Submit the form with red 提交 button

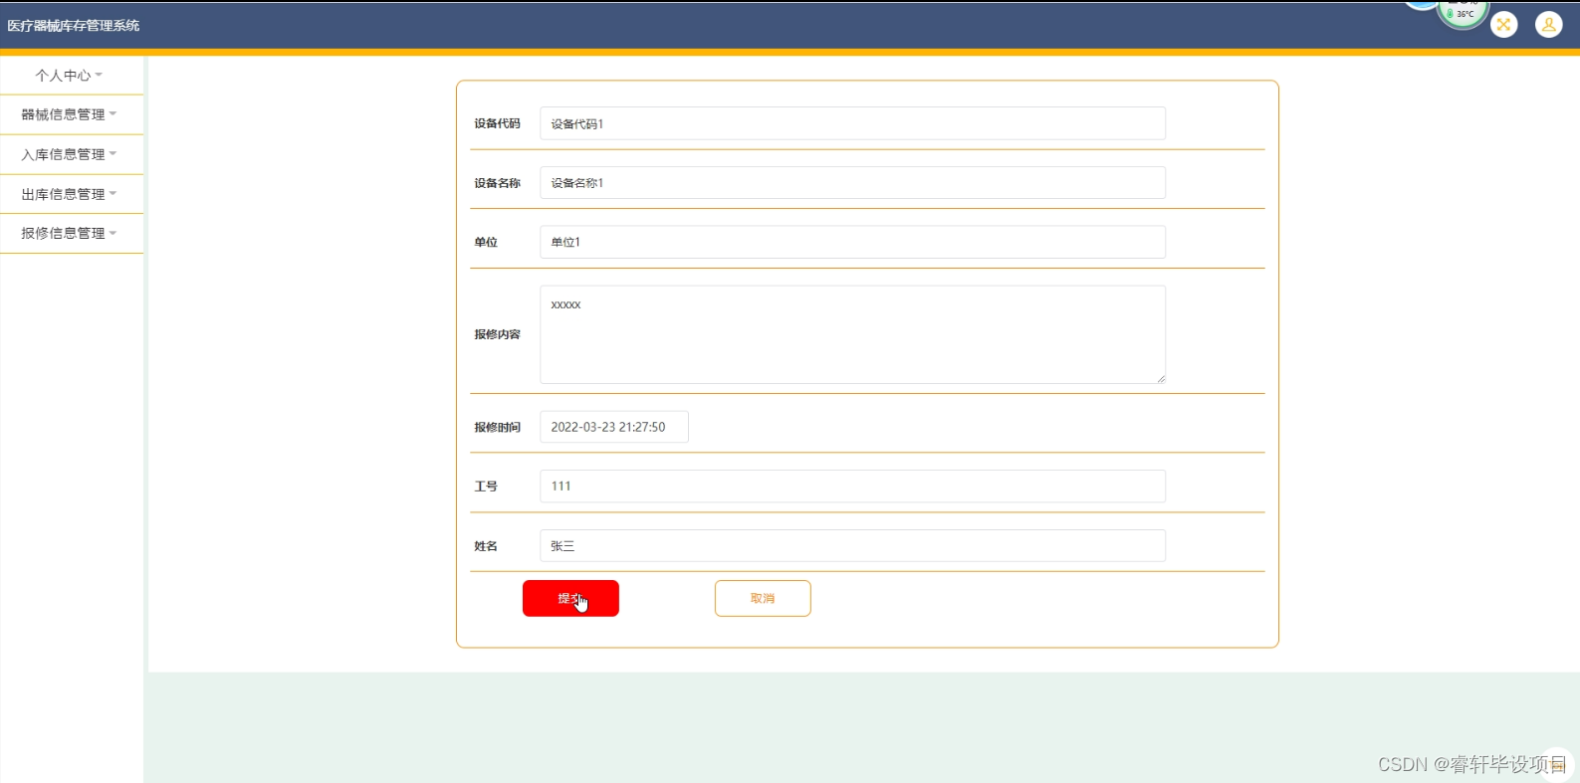tap(570, 598)
